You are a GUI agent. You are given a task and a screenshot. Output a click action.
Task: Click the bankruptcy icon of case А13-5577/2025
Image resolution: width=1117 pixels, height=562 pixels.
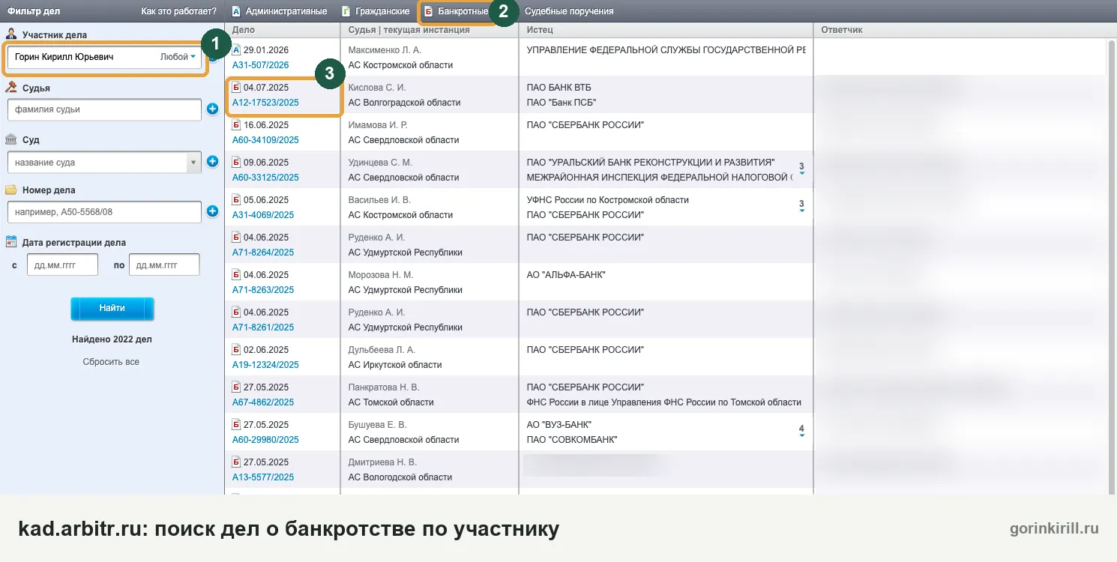point(236,462)
